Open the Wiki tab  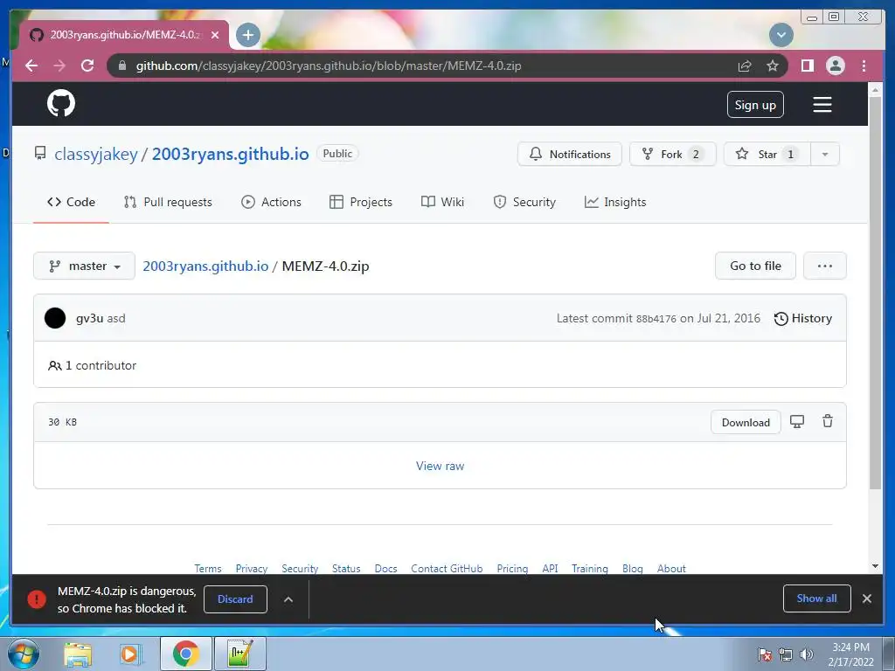click(442, 202)
